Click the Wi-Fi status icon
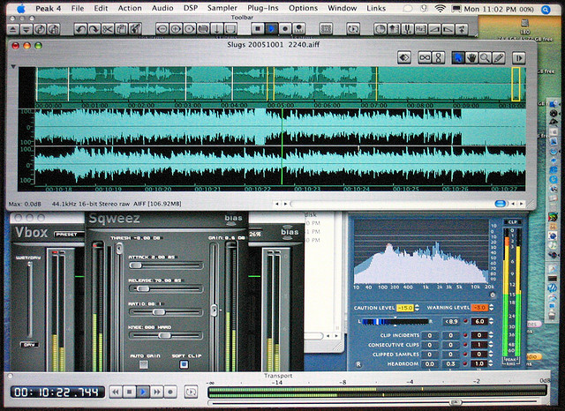Image resolution: width=565 pixels, height=411 pixels. click(440, 9)
